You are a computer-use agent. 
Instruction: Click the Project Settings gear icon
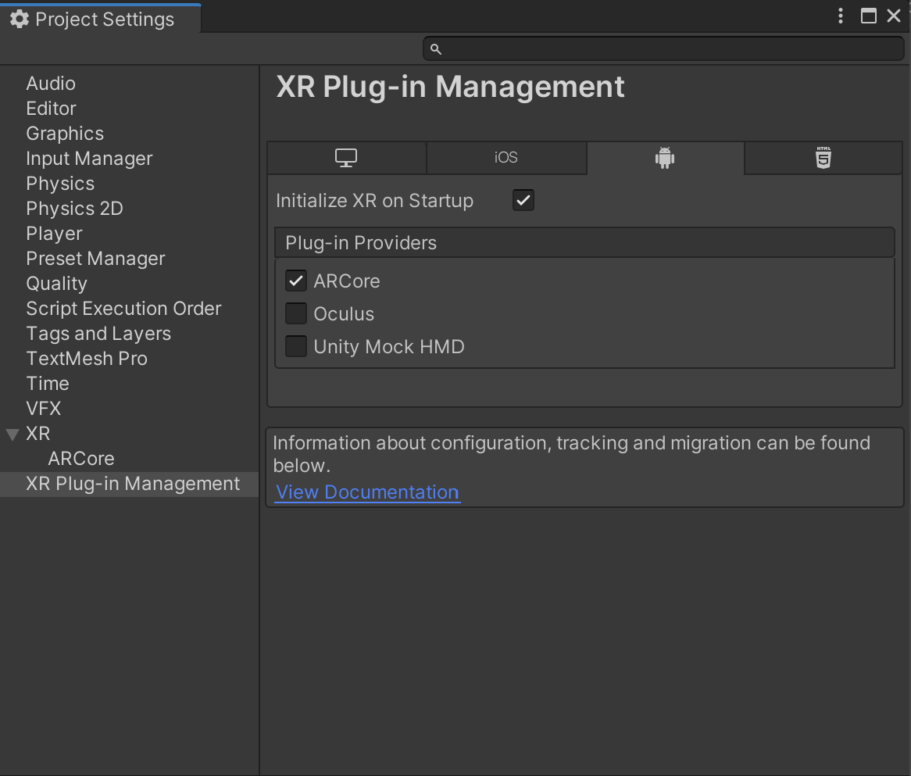pos(20,20)
